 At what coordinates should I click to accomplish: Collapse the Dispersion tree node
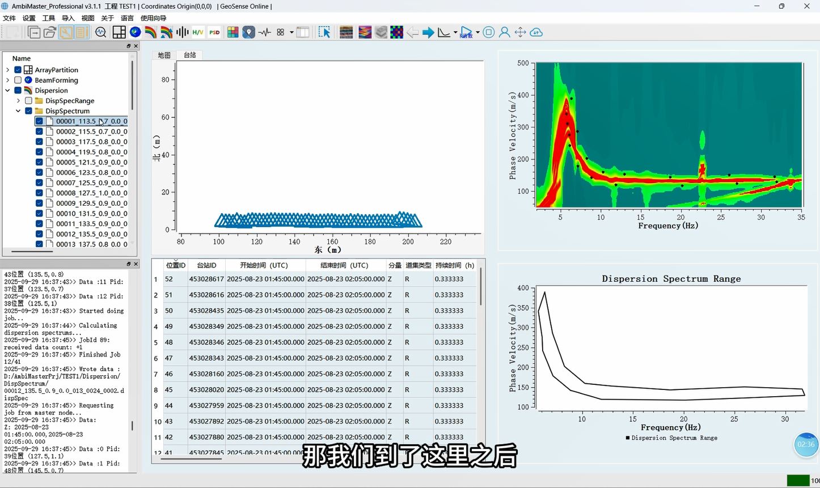tap(9, 90)
